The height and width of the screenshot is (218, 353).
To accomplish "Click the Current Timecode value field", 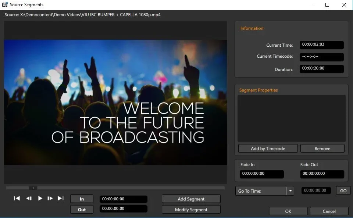I will [x=321, y=57].
